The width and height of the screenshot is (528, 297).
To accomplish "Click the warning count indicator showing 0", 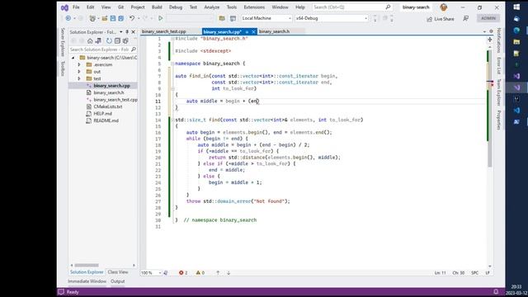I will point(200,273).
